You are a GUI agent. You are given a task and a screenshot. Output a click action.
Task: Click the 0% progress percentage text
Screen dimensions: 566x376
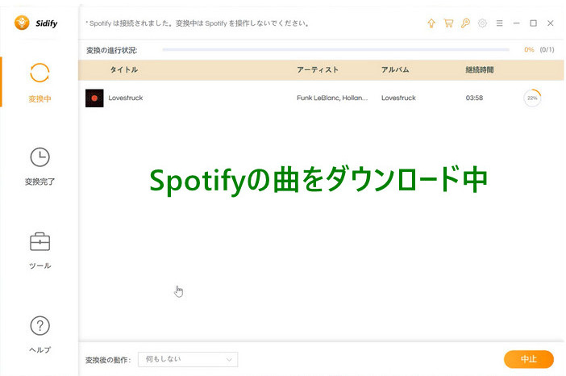(x=529, y=50)
